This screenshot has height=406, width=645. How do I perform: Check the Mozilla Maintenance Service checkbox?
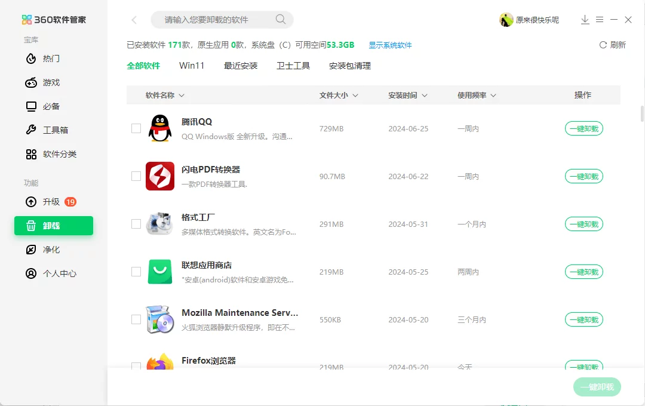136,319
